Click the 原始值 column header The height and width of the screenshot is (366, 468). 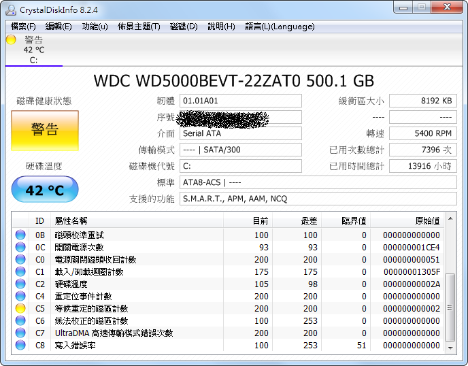point(407,221)
